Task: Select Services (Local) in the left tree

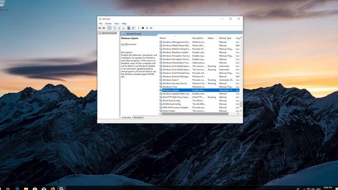Action: click(x=108, y=33)
